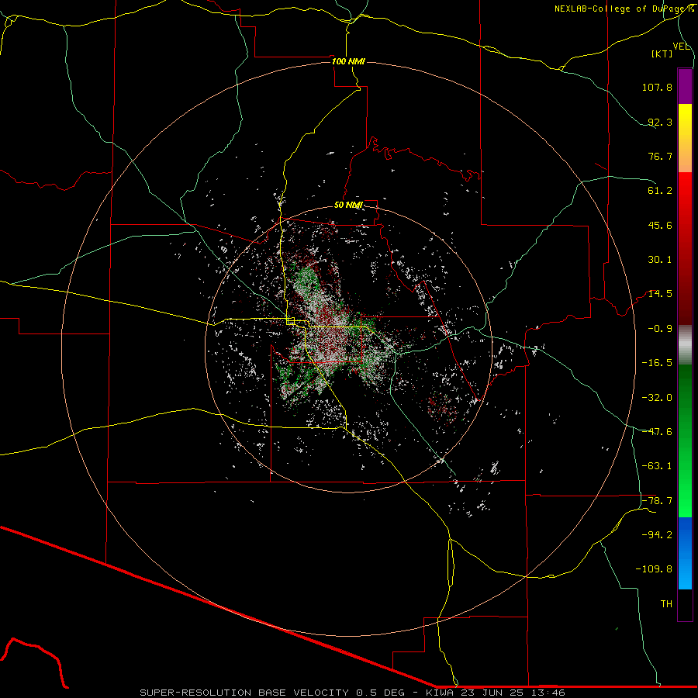Click the -0.9 legend value
The image size is (698, 698).
tap(660, 329)
